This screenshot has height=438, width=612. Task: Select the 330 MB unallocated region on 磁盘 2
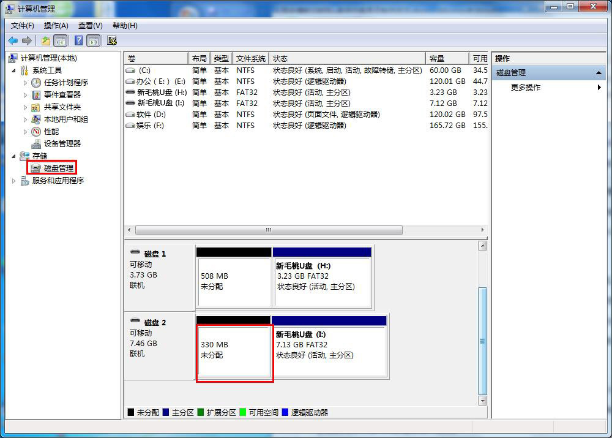point(233,347)
